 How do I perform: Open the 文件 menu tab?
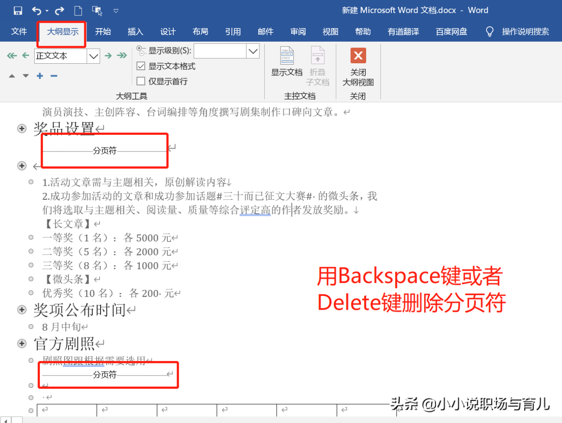(x=19, y=32)
